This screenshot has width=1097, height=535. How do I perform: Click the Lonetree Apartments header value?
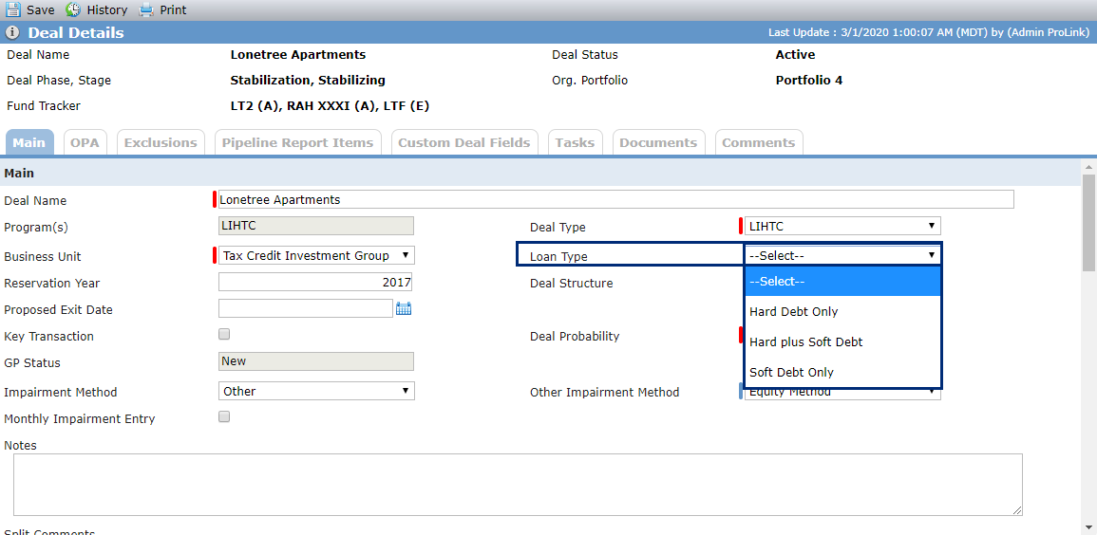pyautogui.click(x=298, y=54)
